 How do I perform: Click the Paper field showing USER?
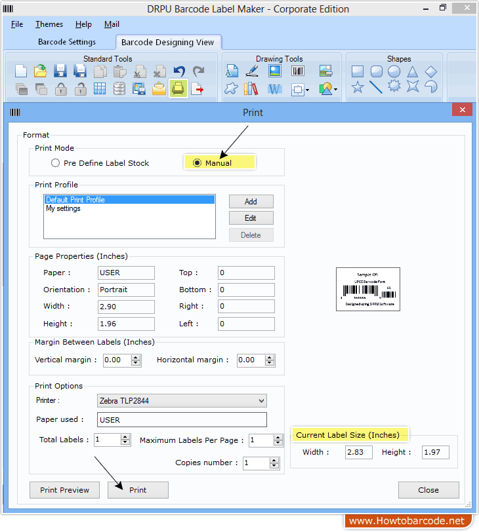tap(126, 273)
